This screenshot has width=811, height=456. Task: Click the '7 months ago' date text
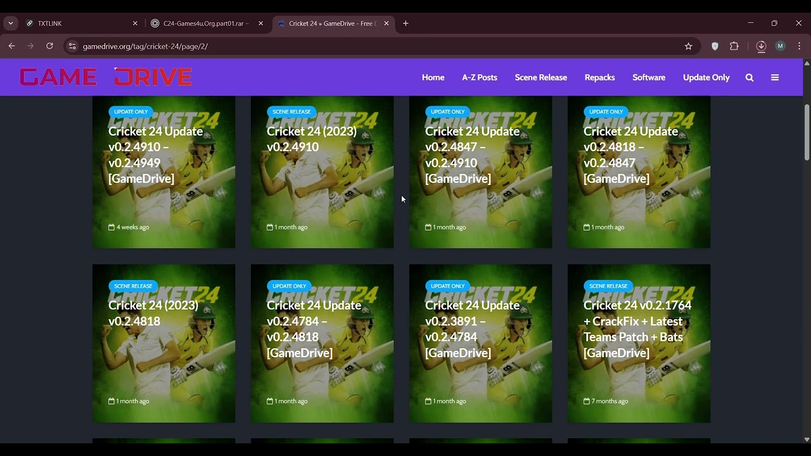pos(610,401)
